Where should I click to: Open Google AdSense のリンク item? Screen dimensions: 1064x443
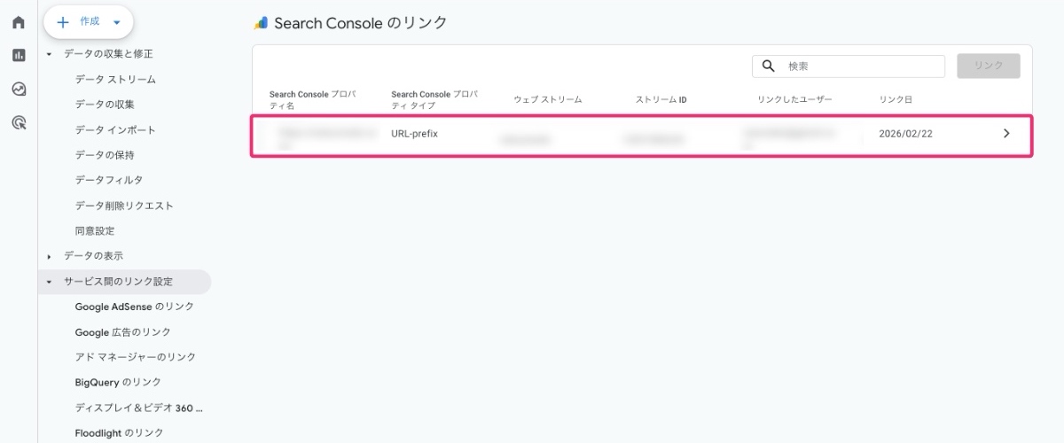pyautogui.click(x=135, y=307)
